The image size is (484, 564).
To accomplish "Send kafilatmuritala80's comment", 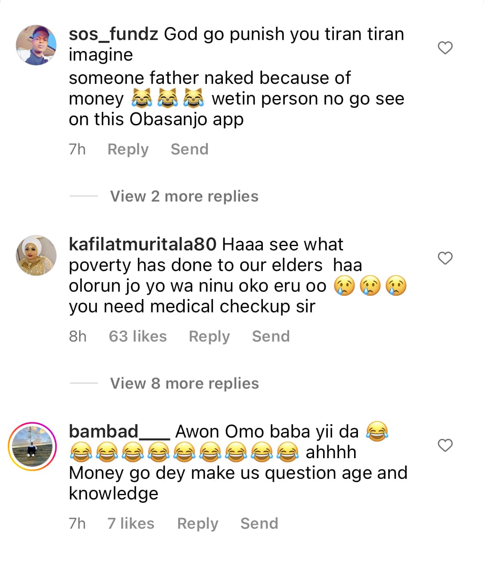I will click(271, 336).
